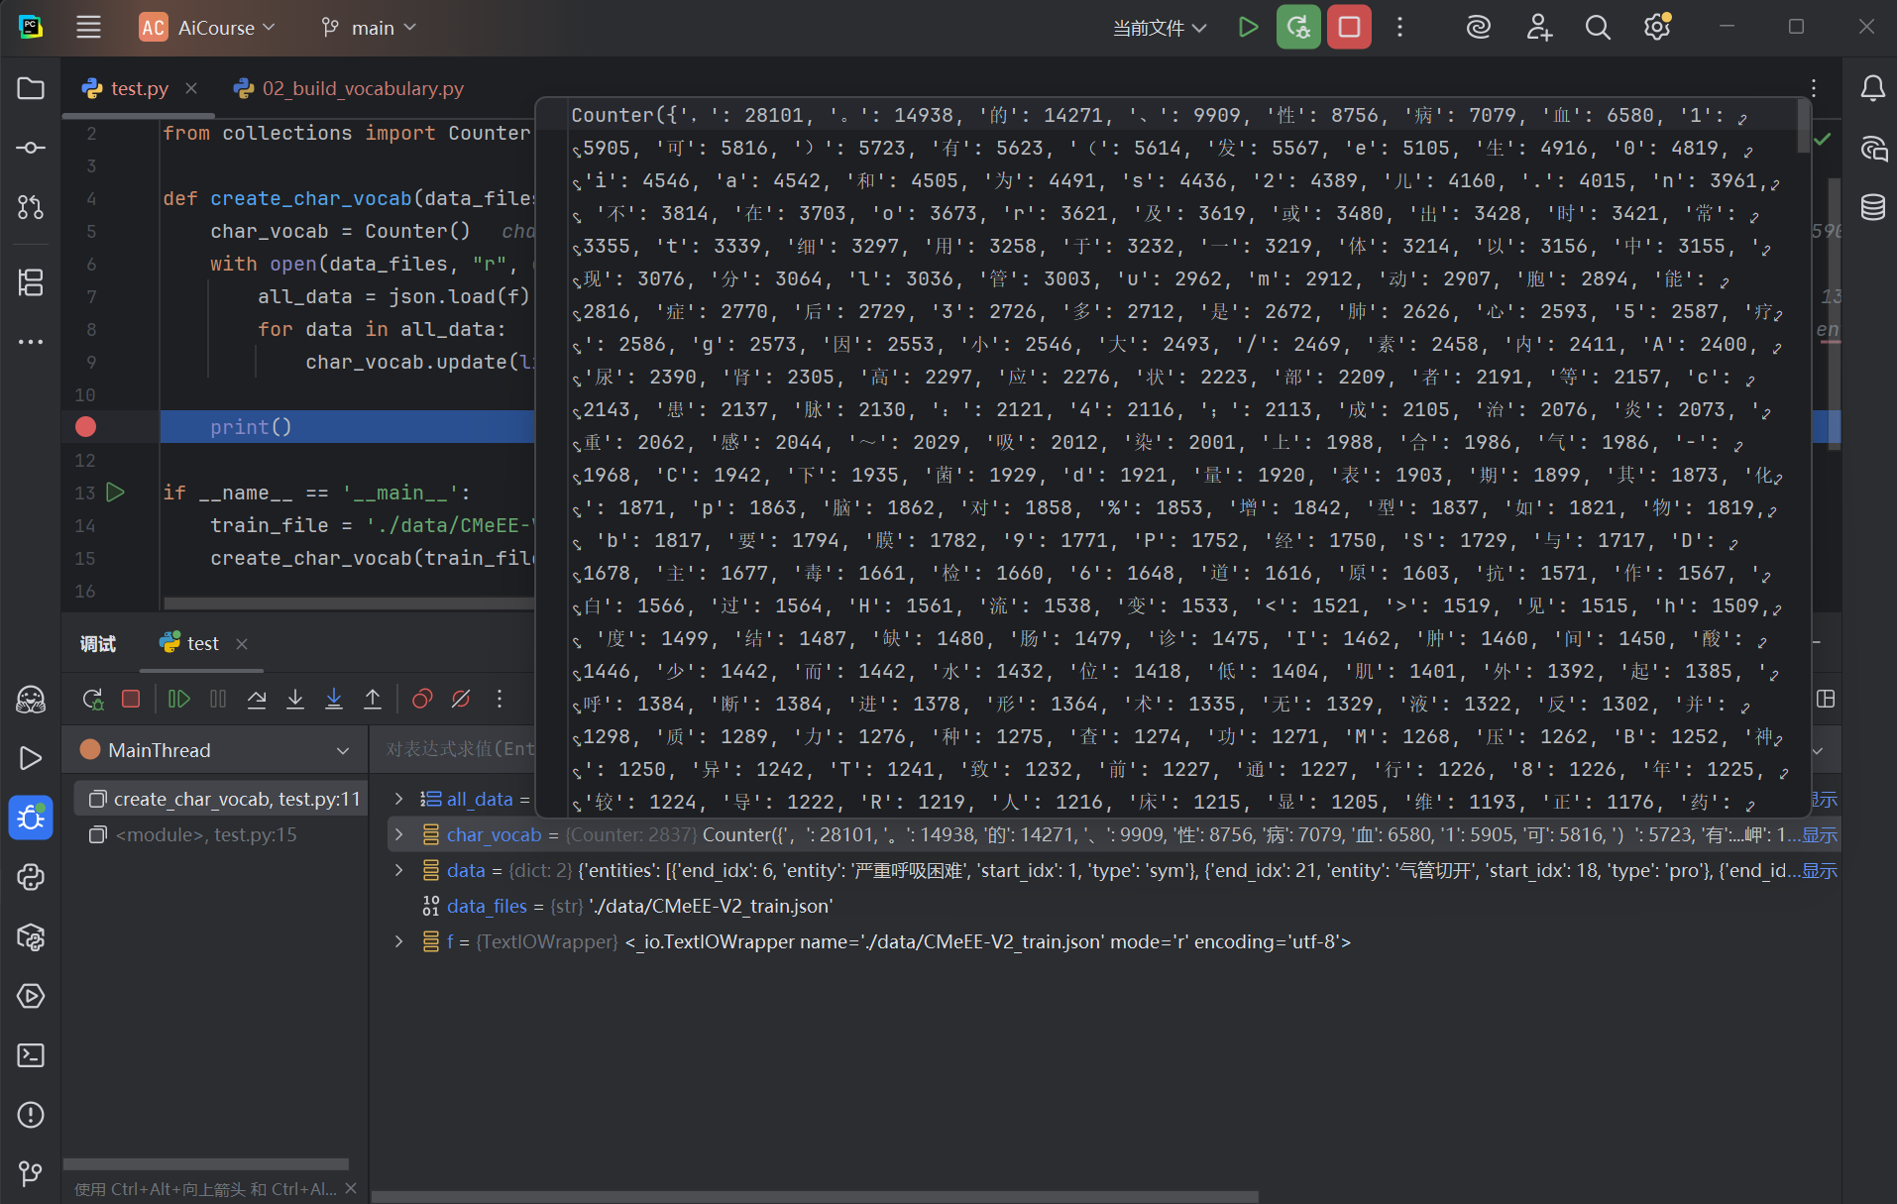Screen dimensions: 1897x1204
Task: Dismiss the Ctrl+Alt hint at bottom
Action: click(x=351, y=1188)
